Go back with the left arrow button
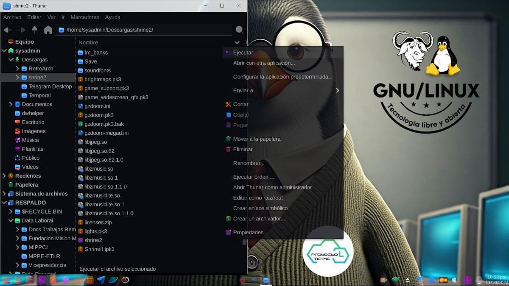The width and height of the screenshot is (509, 286). click(7, 30)
